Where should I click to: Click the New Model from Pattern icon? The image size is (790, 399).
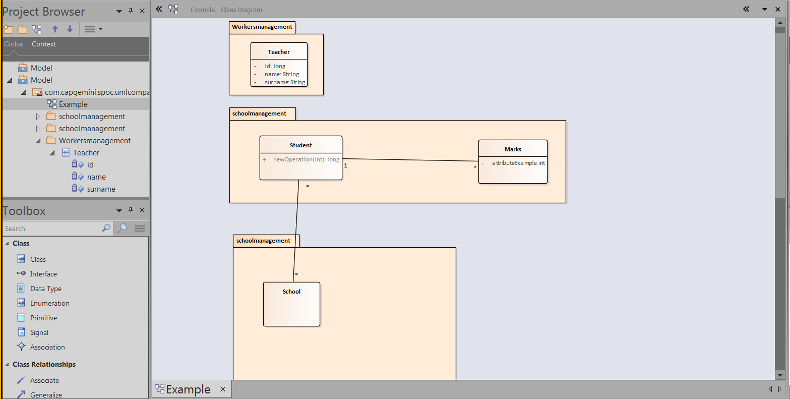tap(8, 29)
